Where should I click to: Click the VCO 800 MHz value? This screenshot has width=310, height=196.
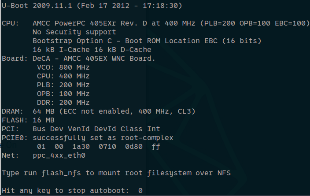click(63, 67)
